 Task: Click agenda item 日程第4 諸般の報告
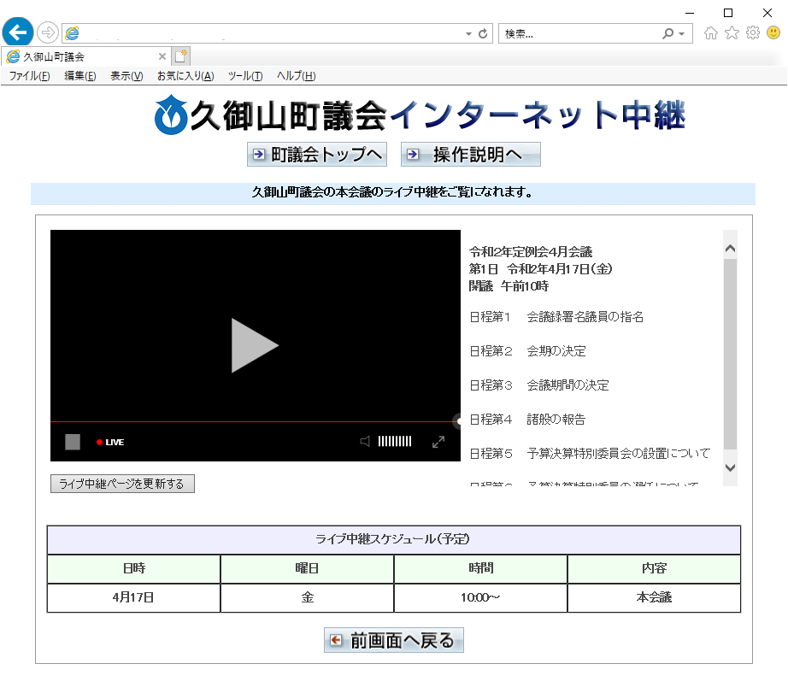(x=527, y=420)
